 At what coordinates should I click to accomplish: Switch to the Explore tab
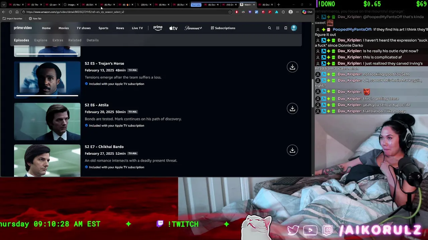41,40
